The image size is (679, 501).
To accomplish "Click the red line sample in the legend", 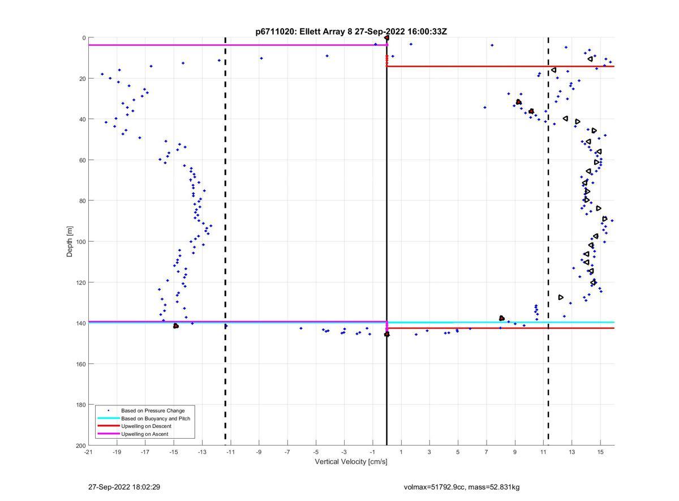I will point(108,426).
